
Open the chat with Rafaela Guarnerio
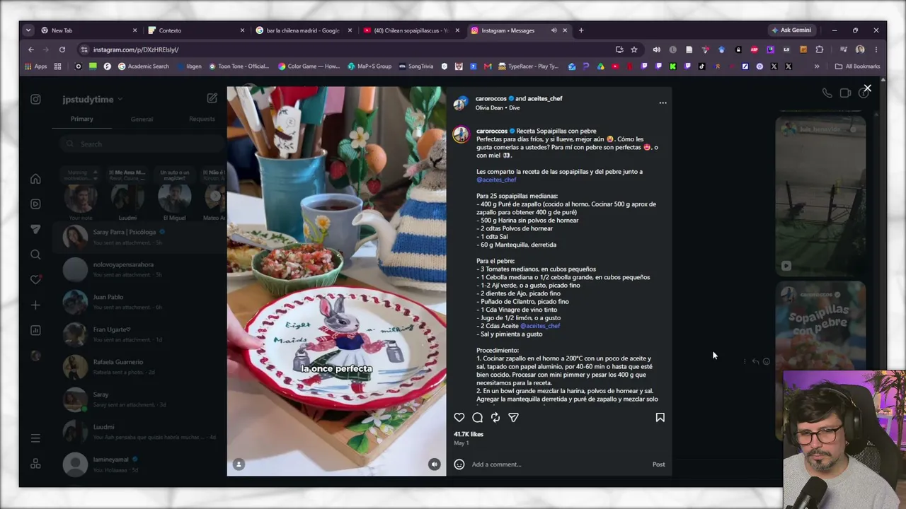[x=139, y=366]
